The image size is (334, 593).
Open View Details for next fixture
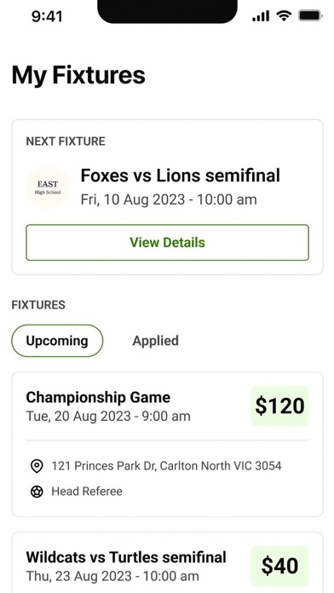(x=167, y=243)
